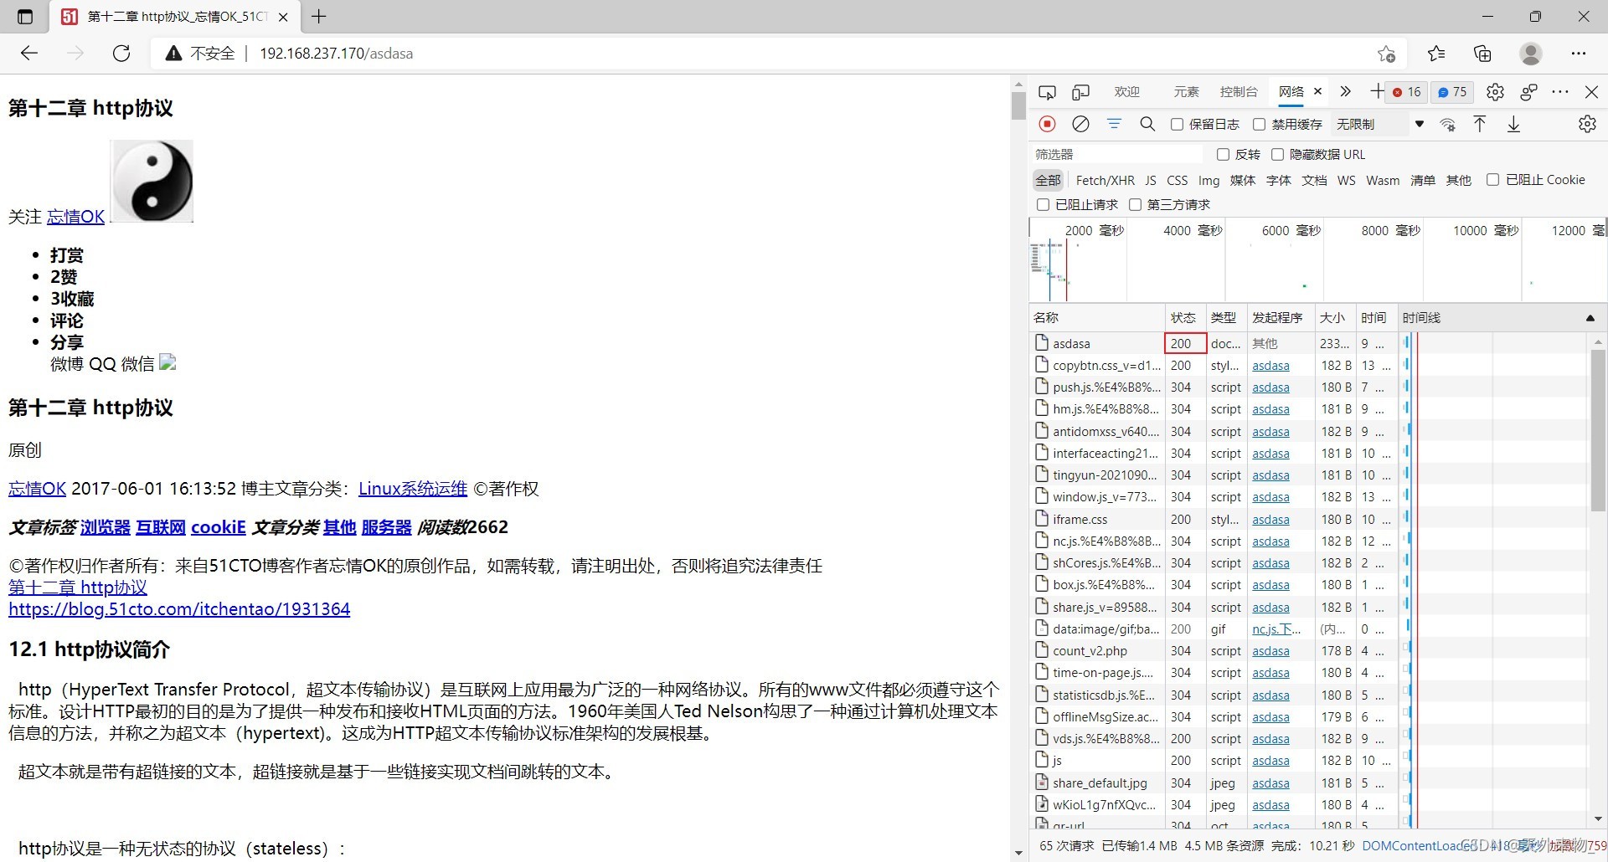Open the blog.51cto.com/itchentao/1931364 link

[x=179, y=609]
